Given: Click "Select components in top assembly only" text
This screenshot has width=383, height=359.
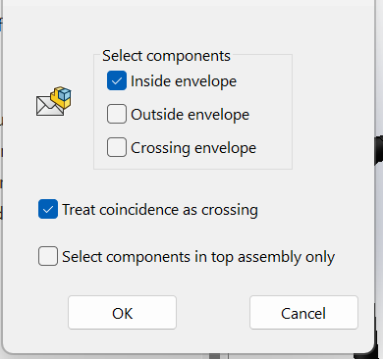Looking at the screenshot, I should 198,257.
